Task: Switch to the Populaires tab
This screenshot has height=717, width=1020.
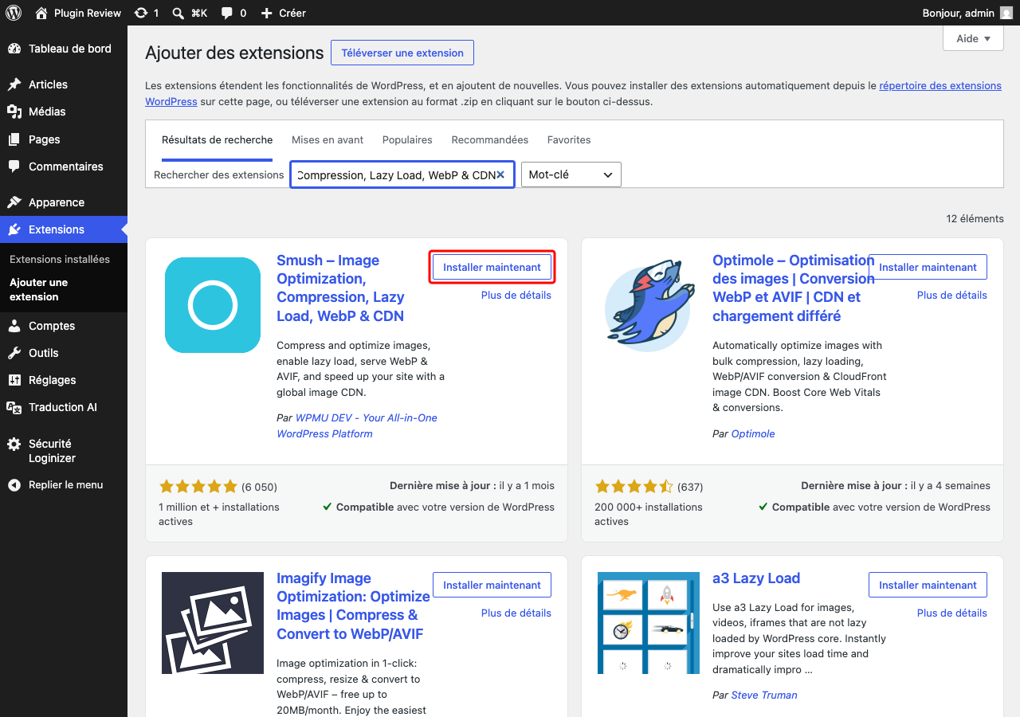Action: coord(407,140)
